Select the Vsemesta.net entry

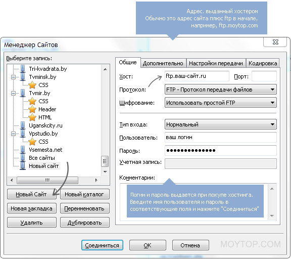click(x=45, y=150)
